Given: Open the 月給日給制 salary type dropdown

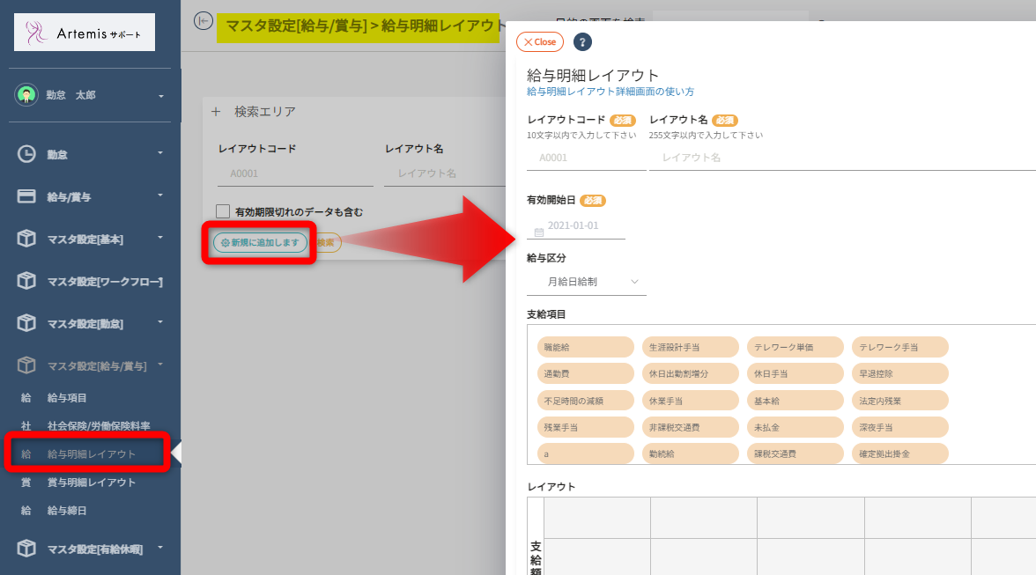Looking at the screenshot, I should [x=586, y=282].
